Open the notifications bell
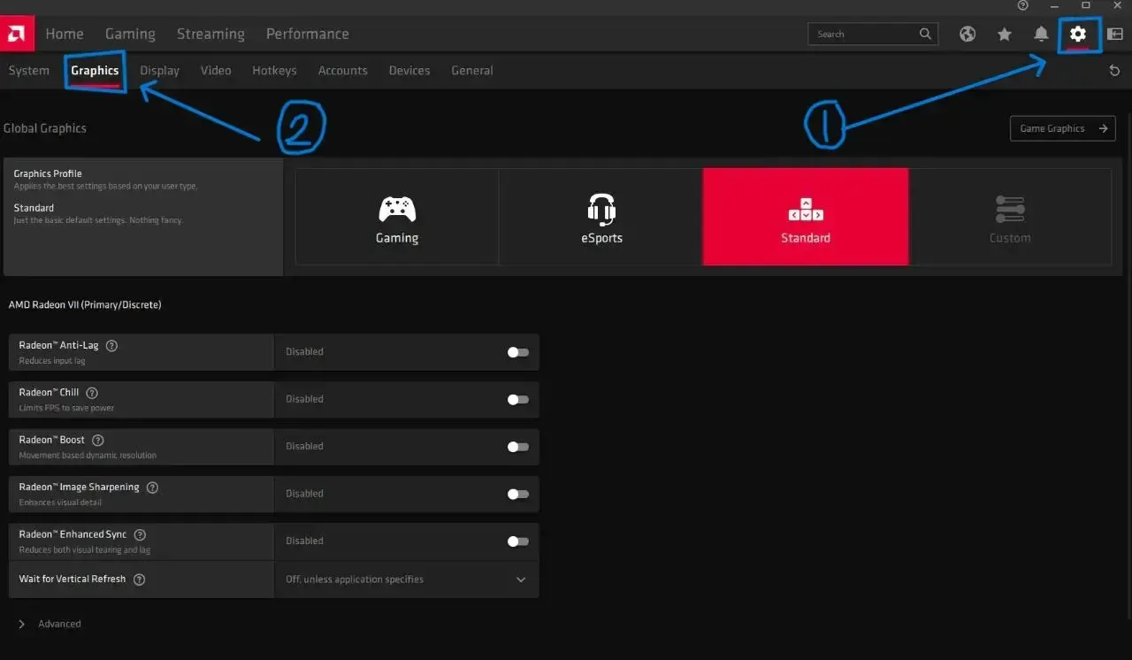Image resolution: width=1132 pixels, height=660 pixels. pyautogui.click(x=1041, y=34)
